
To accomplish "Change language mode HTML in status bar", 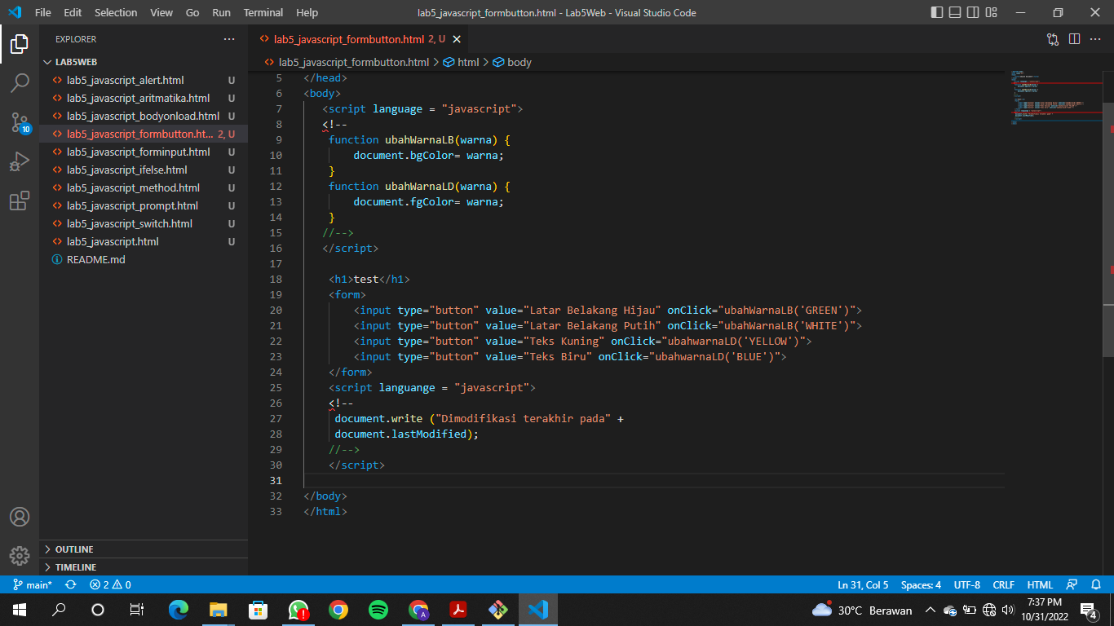I will [x=1040, y=584].
